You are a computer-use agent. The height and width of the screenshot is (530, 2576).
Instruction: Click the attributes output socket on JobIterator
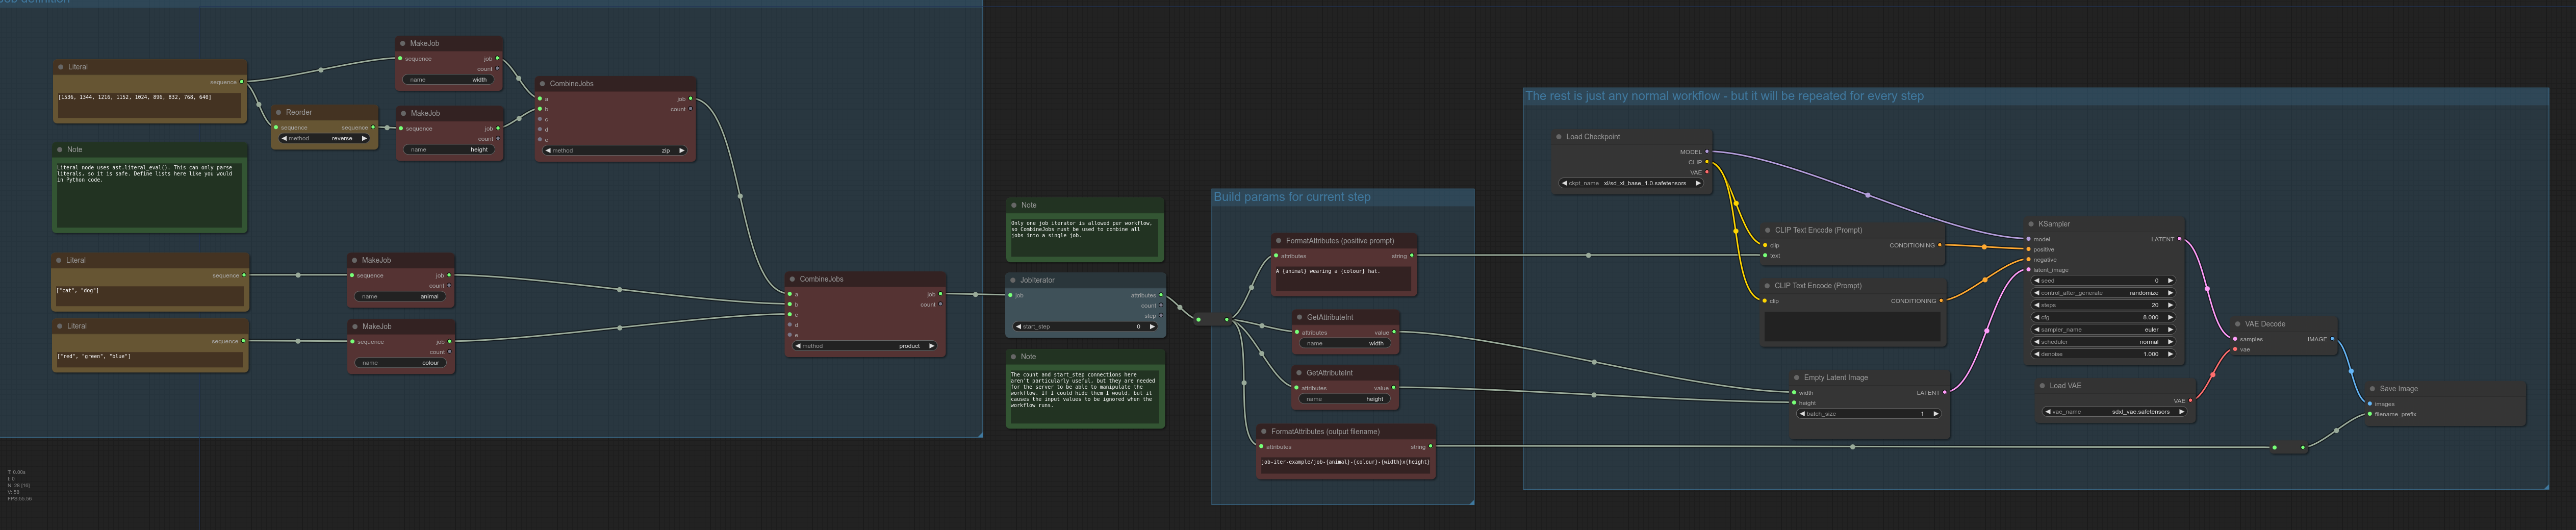[1160, 296]
